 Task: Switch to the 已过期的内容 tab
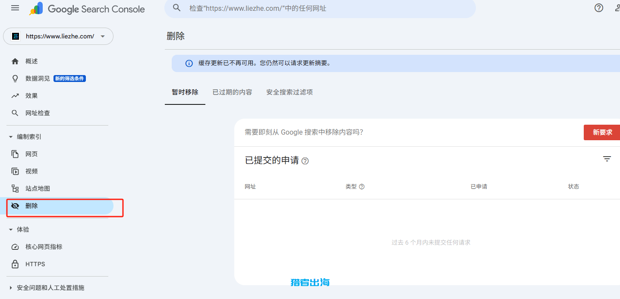pos(232,92)
